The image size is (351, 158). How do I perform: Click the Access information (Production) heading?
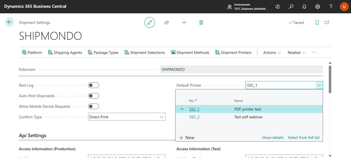[47, 149]
